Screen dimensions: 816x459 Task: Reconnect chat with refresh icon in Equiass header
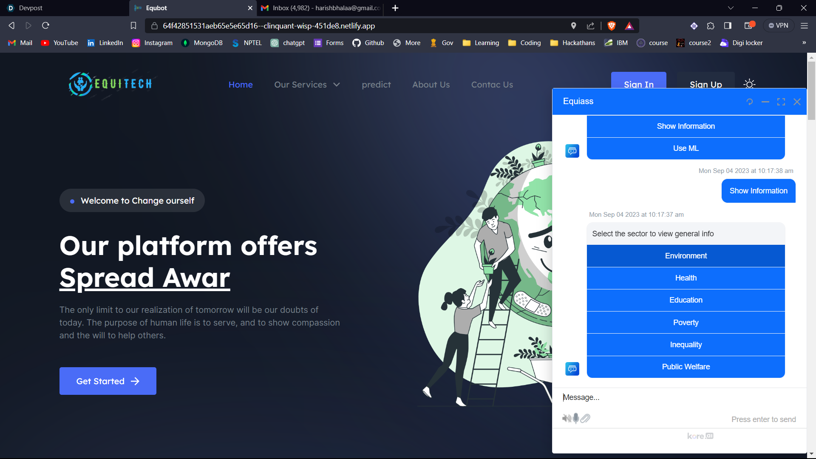click(749, 102)
